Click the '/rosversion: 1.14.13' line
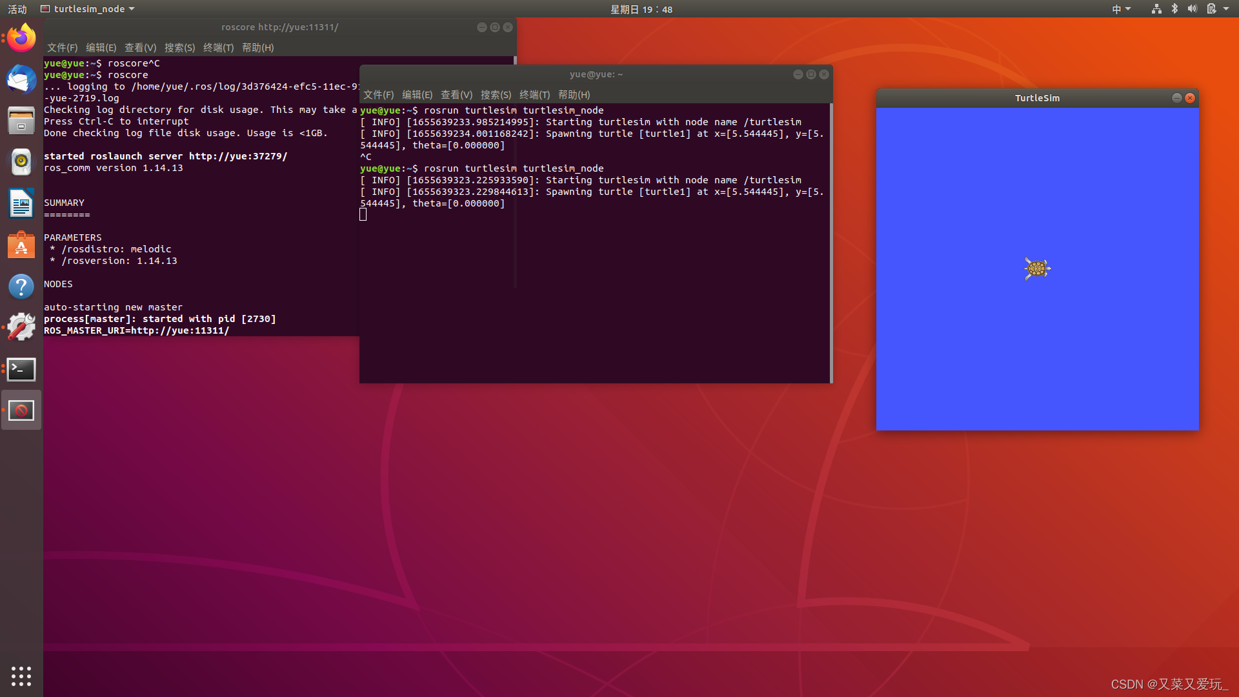The width and height of the screenshot is (1239, 697). tap(114, 261)
